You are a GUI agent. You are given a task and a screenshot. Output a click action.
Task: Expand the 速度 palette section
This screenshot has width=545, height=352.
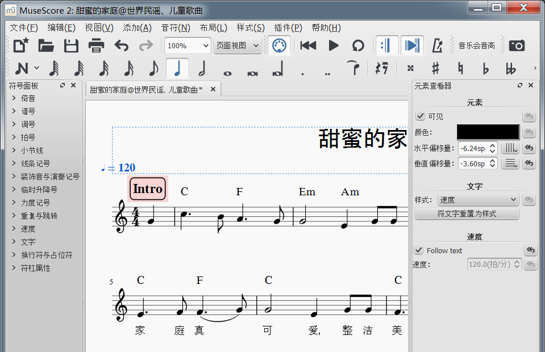(28, 229)
